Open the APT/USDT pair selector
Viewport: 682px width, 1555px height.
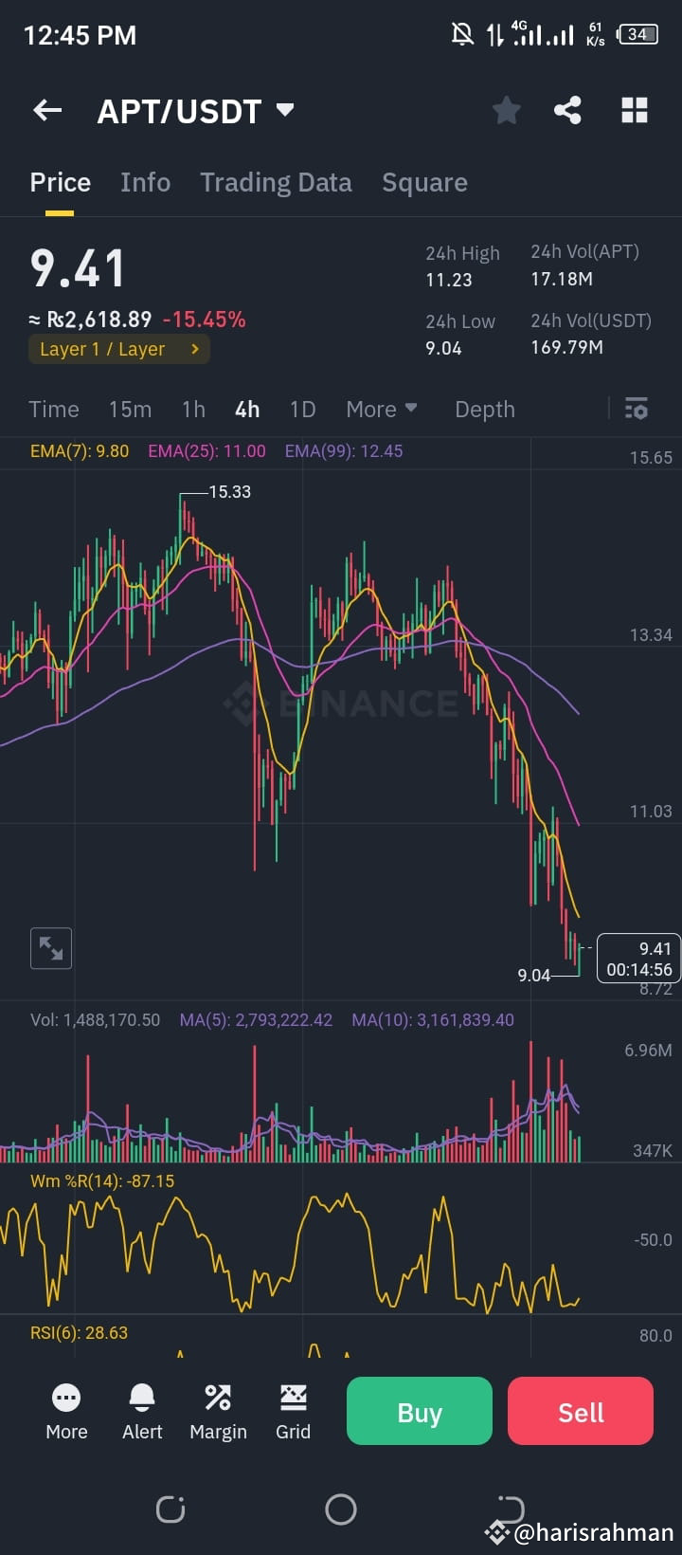(x=196, y=110)
